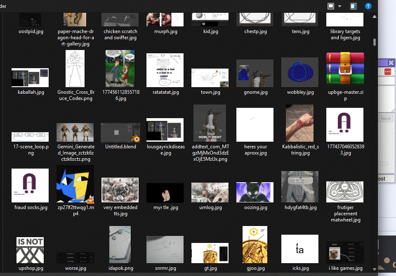Click the Next button in background window
This screenshot has width=396, height=276.
point(386,119)
